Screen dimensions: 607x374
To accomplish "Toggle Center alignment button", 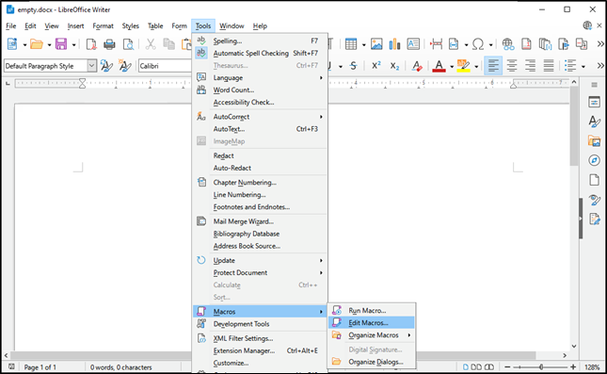I will pos(512,66).
